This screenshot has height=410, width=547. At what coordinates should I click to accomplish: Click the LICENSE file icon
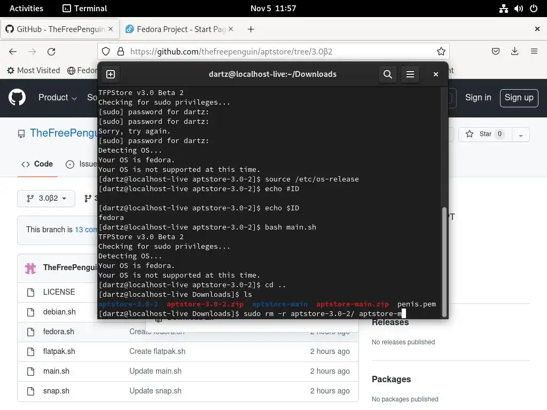(x=30, y=292)
